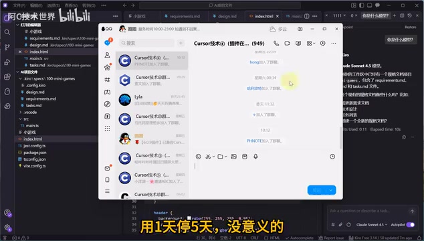Click the image send icon in QQ toolbar
The image size is (424, 241).
[x=234, y=157]
